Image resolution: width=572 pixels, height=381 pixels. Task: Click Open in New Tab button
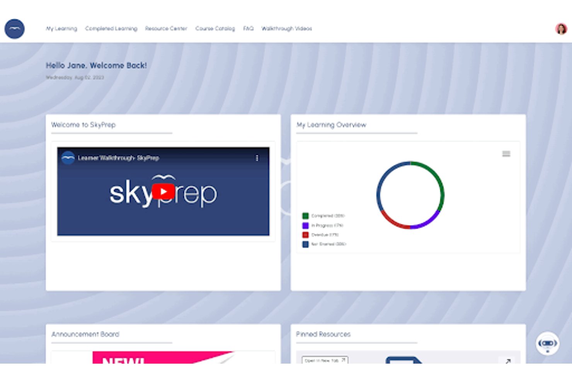[x=325, y=360]
